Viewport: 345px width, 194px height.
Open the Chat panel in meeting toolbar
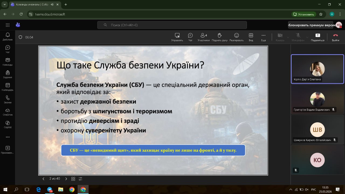click(x=190, y=37)
